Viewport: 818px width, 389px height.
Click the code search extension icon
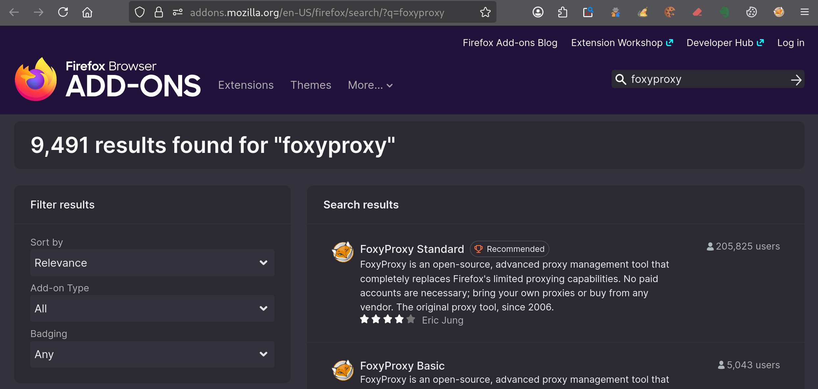point(588,12)
